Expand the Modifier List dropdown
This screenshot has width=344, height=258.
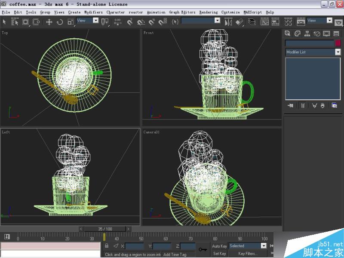click(x=338, y=52)
